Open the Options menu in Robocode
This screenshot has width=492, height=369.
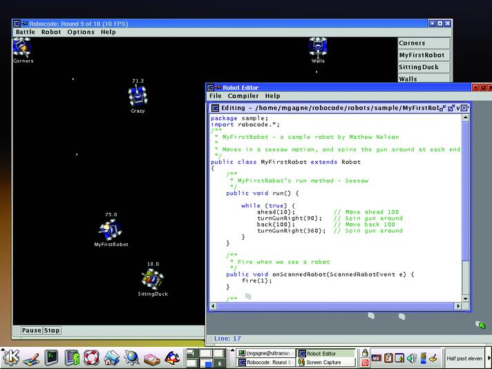[x=81, y=32]
